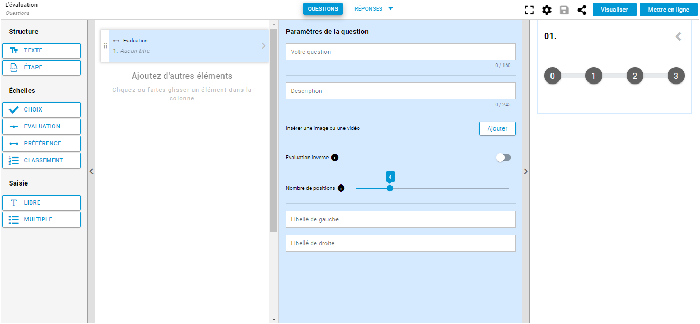Click the drag handle on Evaluation item
Screen dimensions: 700x324
coord(105,46)
